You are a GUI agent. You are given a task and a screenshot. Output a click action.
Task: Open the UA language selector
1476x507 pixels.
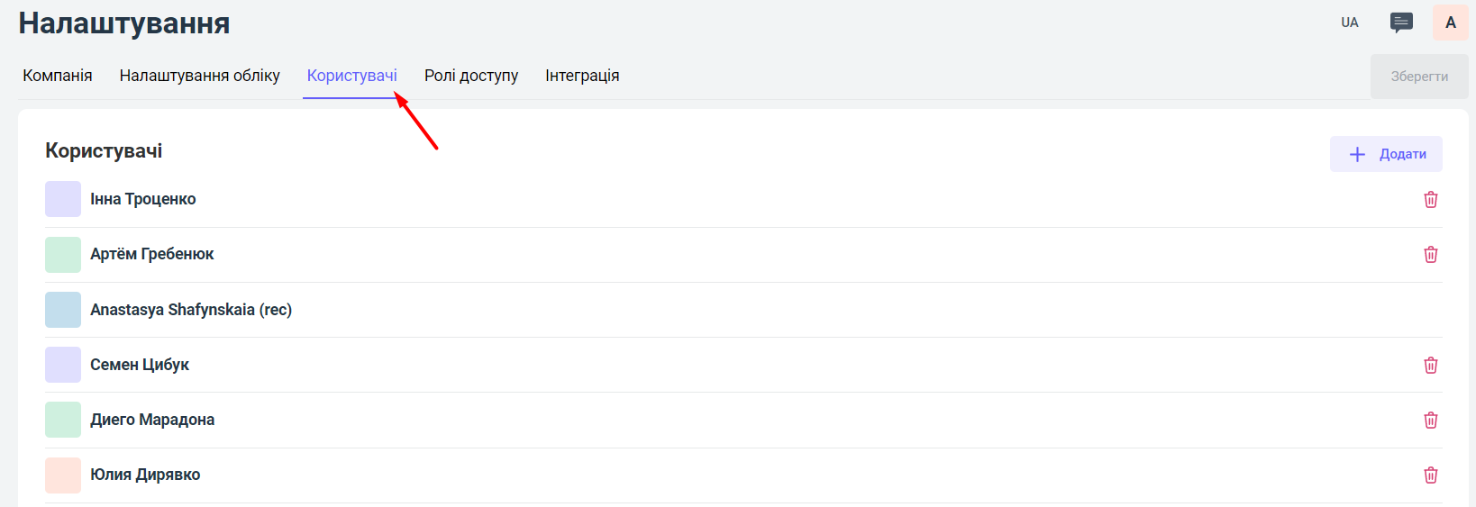(1349, 23)
